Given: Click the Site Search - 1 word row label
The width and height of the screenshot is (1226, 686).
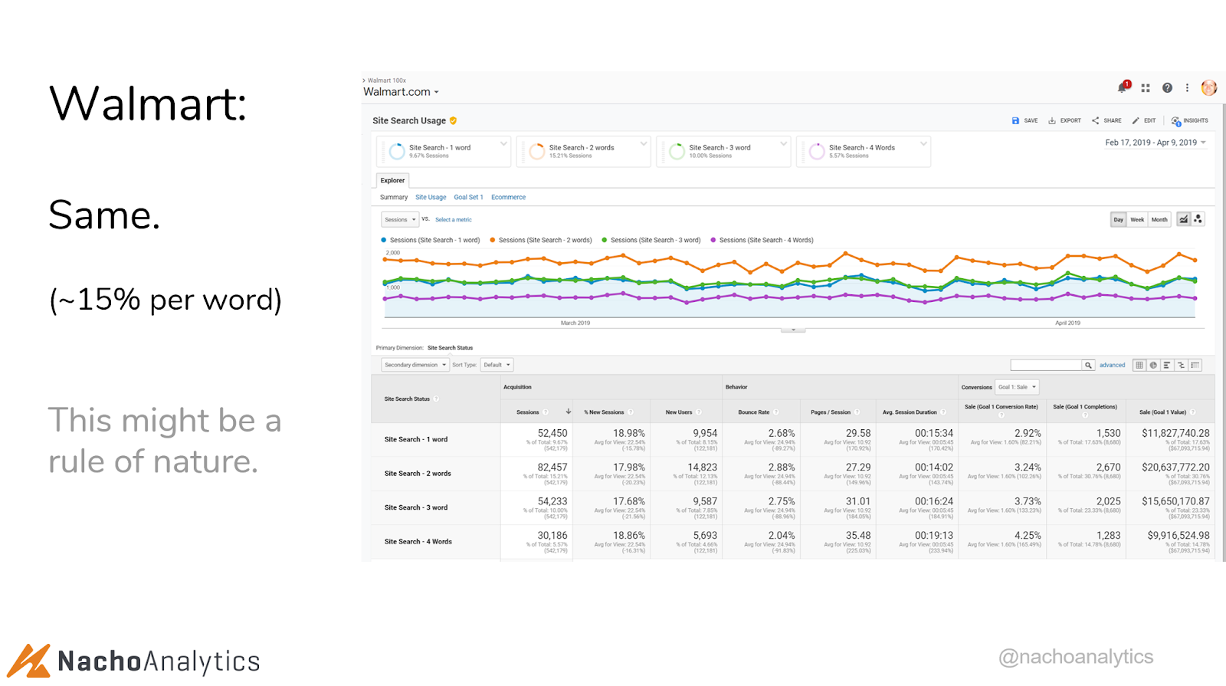Looking at the screenshot, I should pos(416,440).
